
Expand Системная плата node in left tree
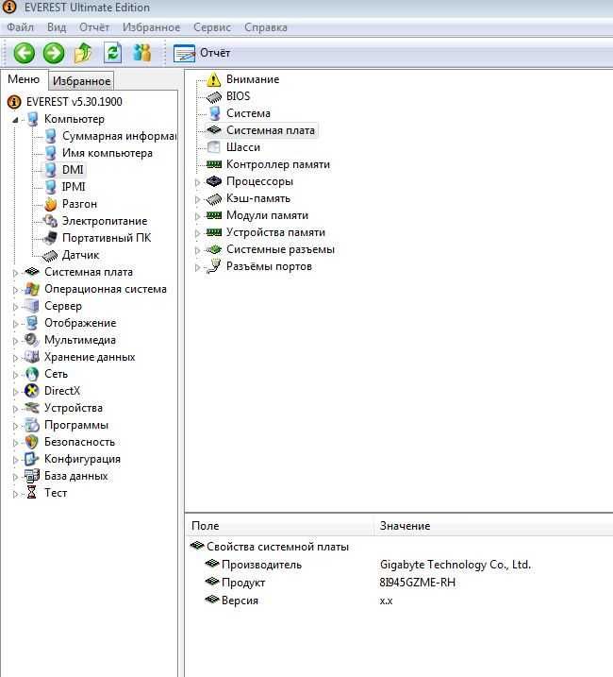click(15, 273)
